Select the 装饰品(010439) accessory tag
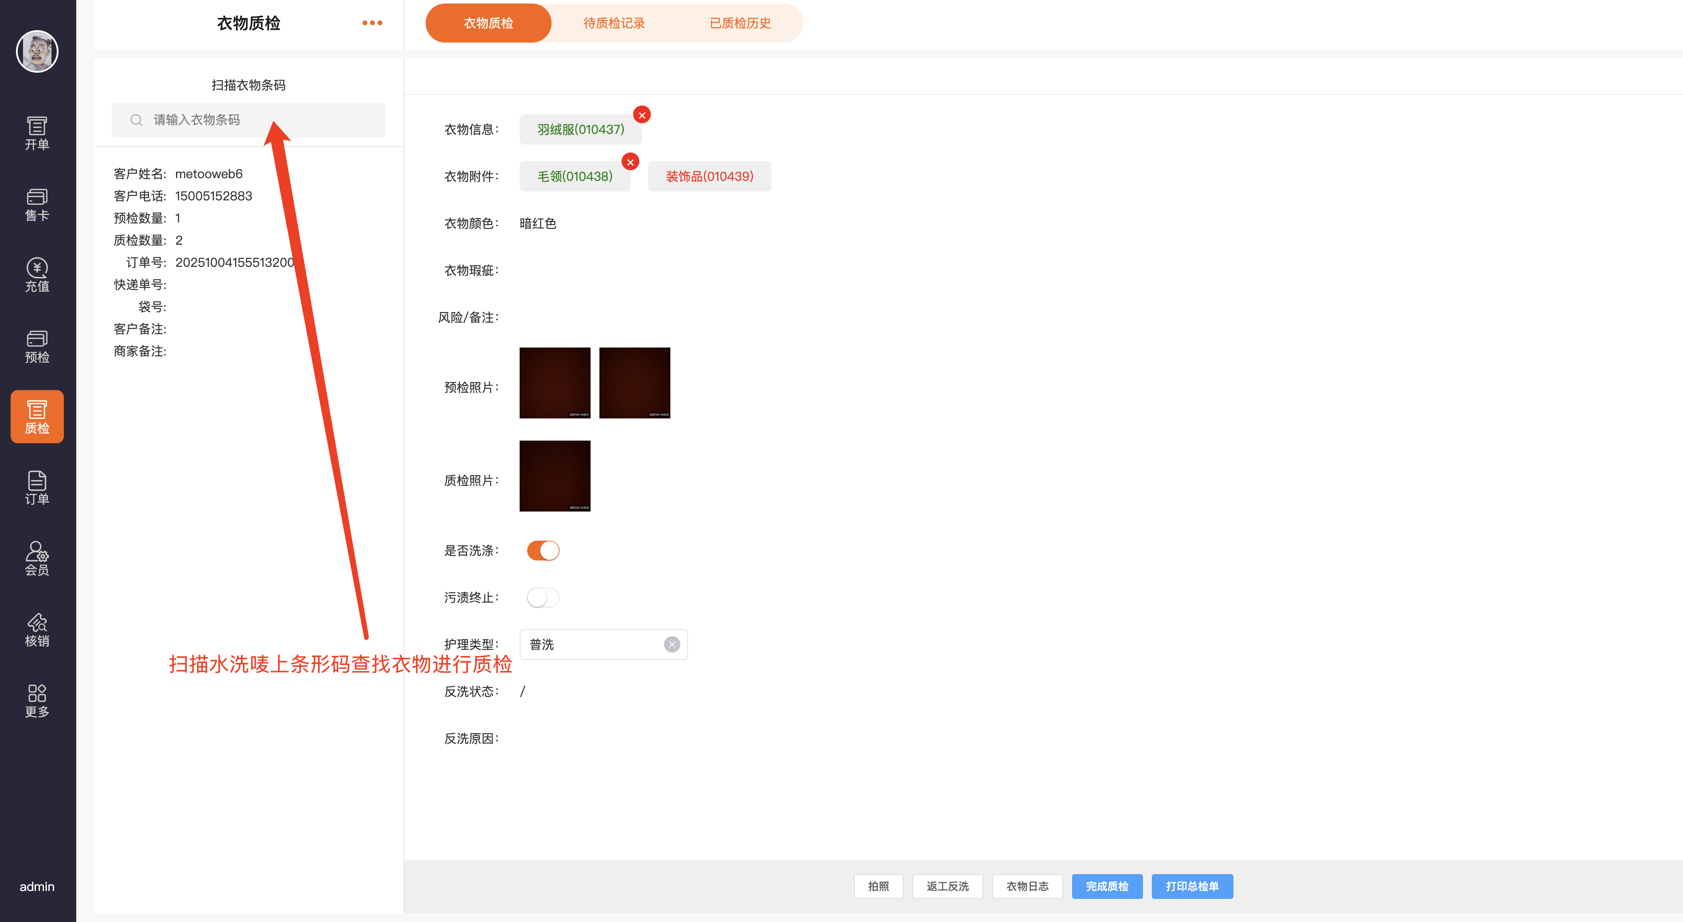The image size is (1683, 922). click(709, 176)
